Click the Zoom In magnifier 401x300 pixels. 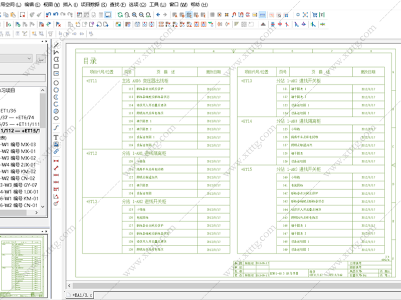pos(134,15)
